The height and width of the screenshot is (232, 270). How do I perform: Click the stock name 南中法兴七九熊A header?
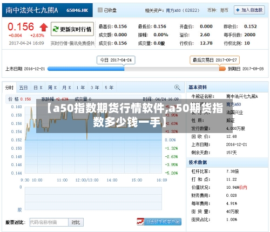32,10
